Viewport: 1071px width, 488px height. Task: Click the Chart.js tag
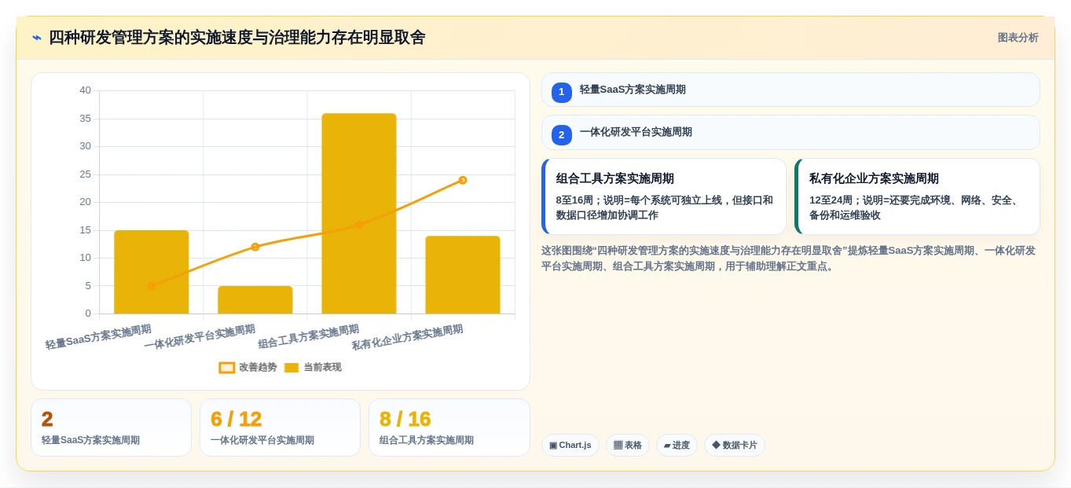[570, 446]
